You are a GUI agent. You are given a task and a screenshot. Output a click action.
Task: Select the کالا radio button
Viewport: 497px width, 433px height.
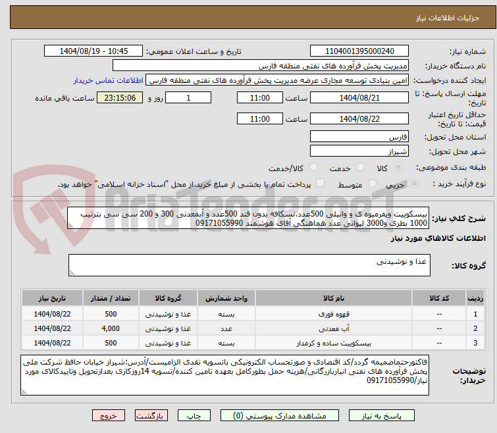[400, 168]
